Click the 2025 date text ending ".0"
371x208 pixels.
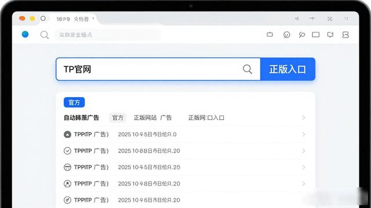pos(147,135)
